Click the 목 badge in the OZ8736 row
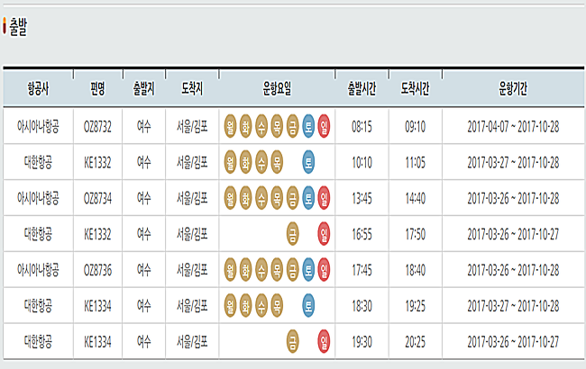The image size is (586, 369). 277,270
